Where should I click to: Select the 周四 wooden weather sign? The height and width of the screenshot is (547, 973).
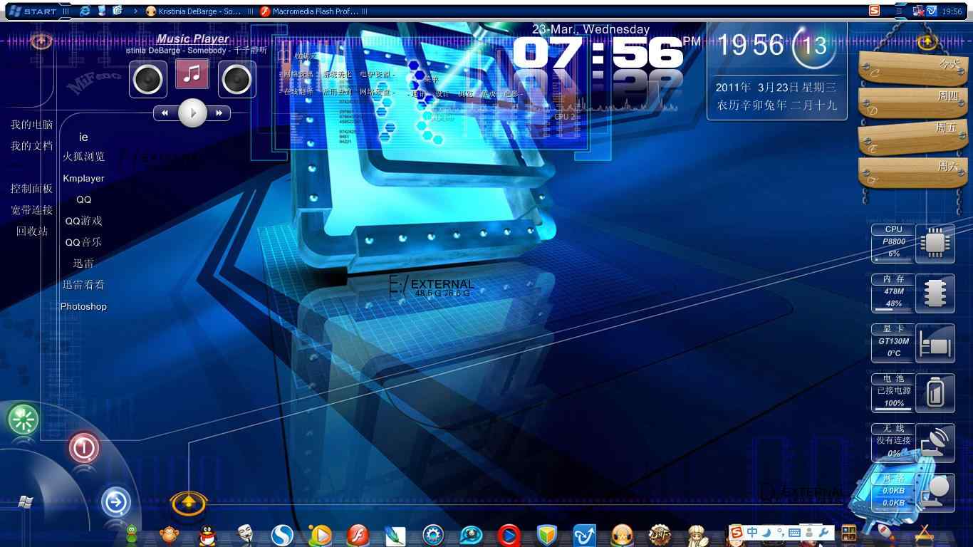click(913, 102)
